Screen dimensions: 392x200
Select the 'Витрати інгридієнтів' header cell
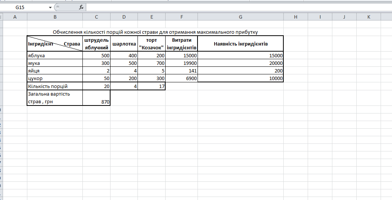182,44
